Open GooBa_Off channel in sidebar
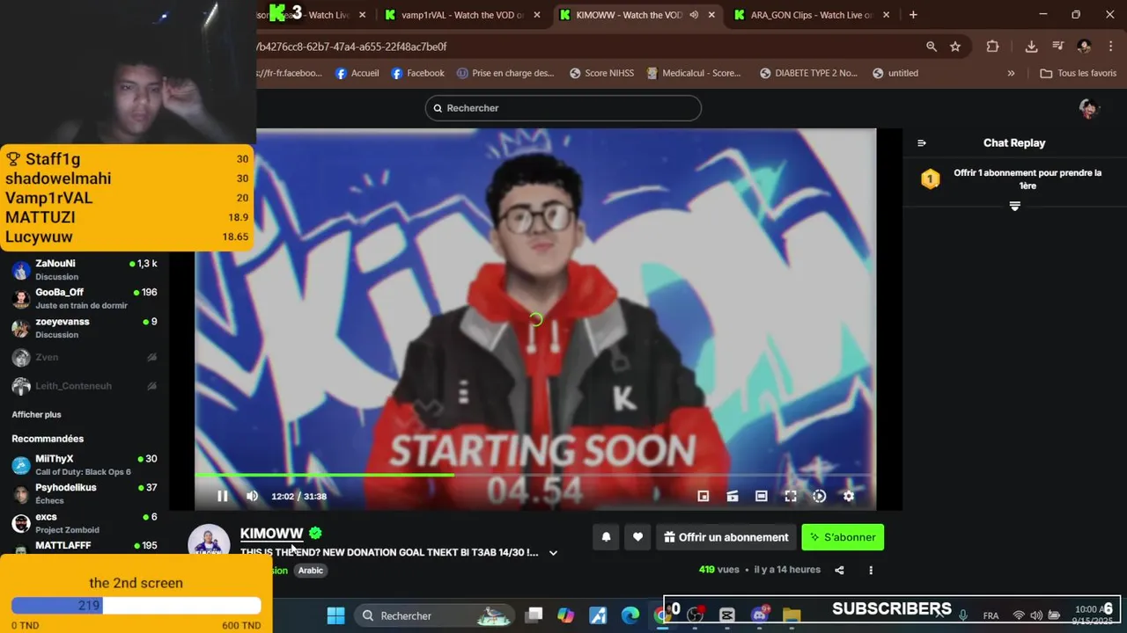Image resolution: width=1127 pixels, height=633 pixels. click(85, 299)
